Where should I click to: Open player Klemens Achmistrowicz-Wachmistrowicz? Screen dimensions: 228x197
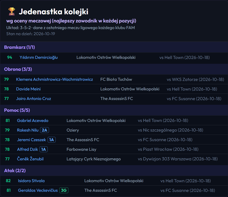54,80
